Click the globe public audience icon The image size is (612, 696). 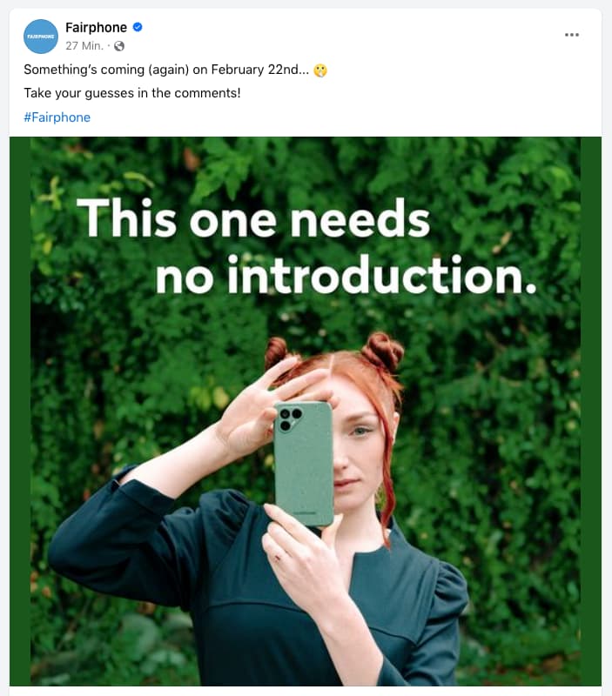119,46
